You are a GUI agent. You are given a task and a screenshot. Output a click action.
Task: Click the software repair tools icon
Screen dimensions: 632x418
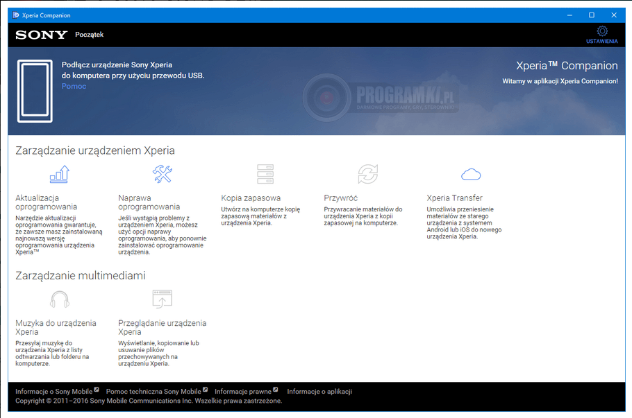point(163,174)
